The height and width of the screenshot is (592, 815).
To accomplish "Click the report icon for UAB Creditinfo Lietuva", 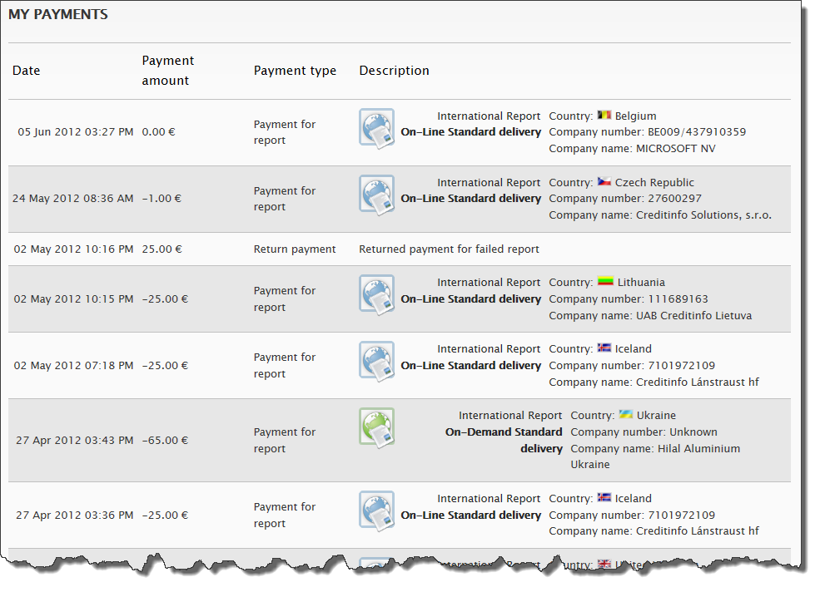I will point(376,294).
